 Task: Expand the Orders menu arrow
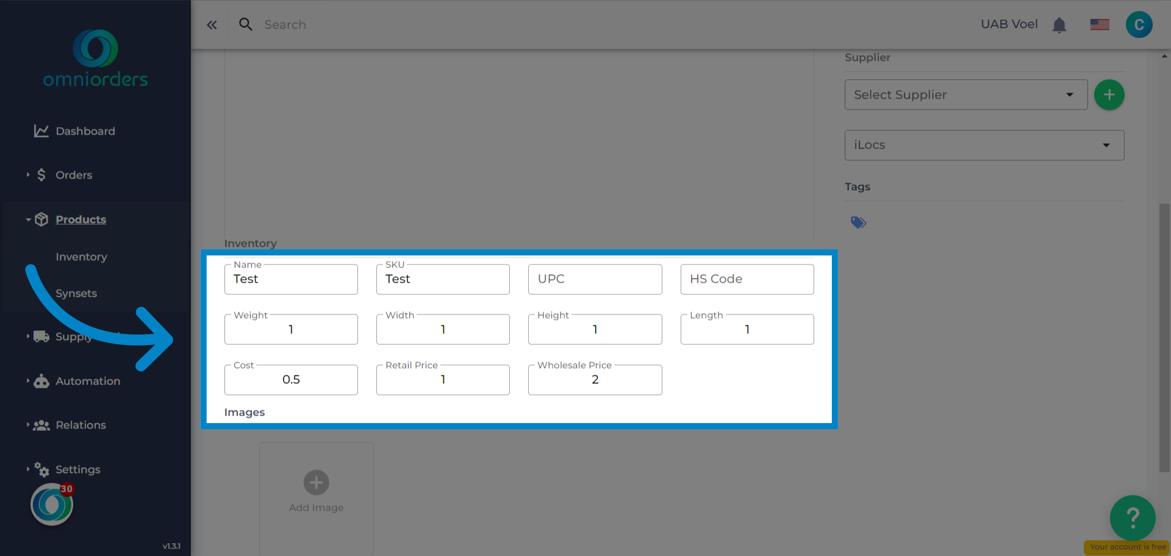point(28,175)
